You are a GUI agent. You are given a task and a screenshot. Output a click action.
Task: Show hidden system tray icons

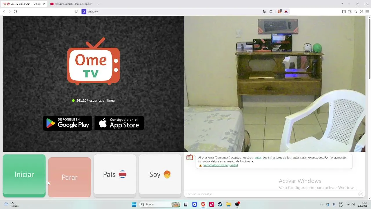[x=321, y=204]
